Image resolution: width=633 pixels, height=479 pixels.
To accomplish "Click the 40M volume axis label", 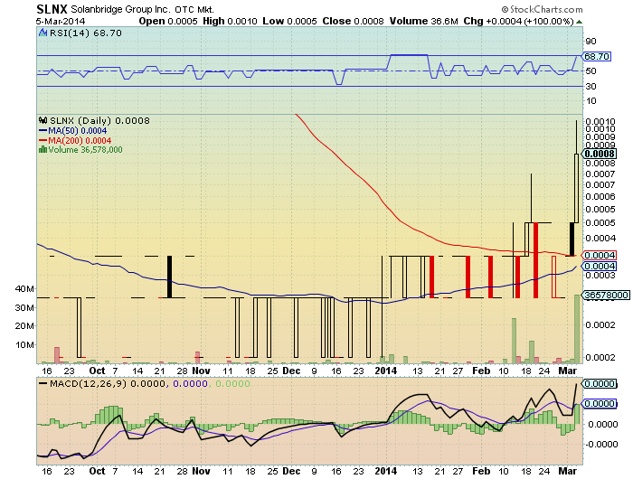I will (x=24, y=289).
